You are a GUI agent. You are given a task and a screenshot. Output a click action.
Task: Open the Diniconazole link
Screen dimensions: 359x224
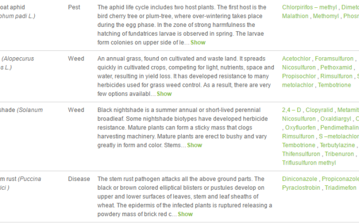coord(300,179)
